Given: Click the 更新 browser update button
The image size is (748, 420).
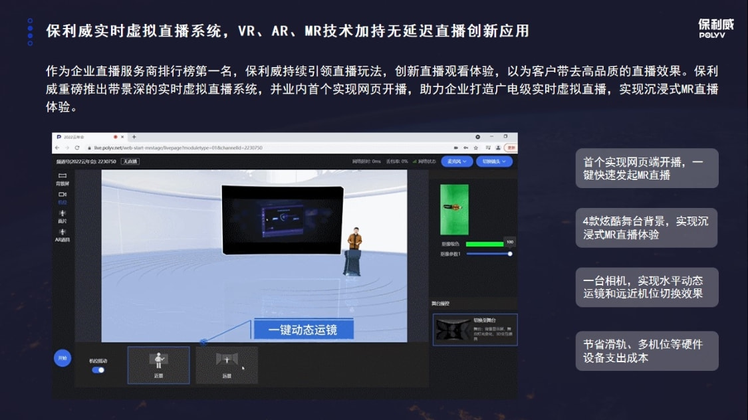Looking at the screenshot, I should point(511,148).
